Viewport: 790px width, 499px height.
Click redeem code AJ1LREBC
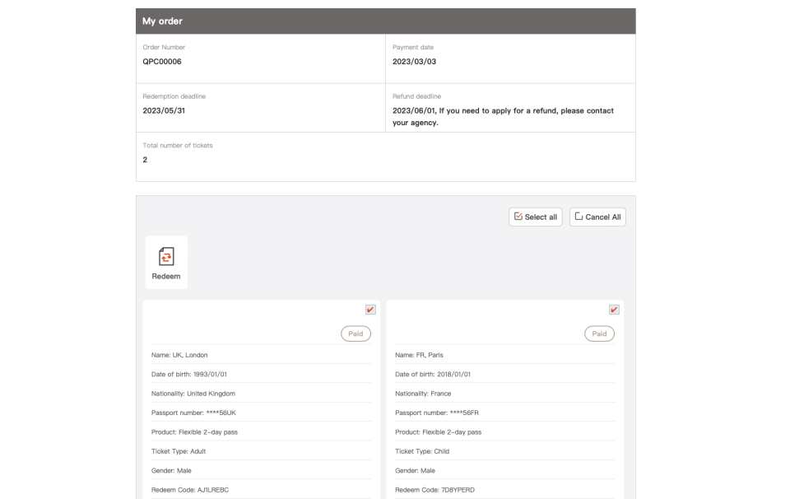coord(212,490)
